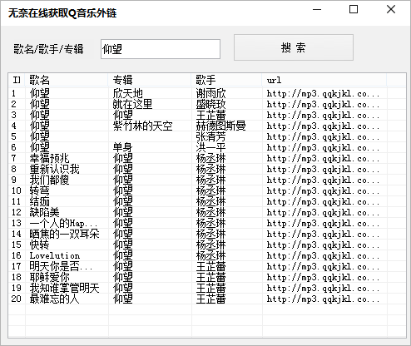The width and height of the screenshot is (411, 346).
Task: Click the url cell in row 1
Action: pyautogui.click(x=323, y=94)
